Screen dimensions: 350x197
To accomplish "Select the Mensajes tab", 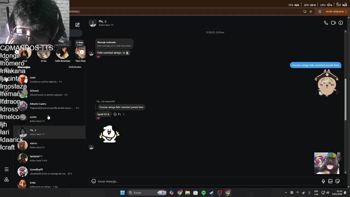I will 24,67.
